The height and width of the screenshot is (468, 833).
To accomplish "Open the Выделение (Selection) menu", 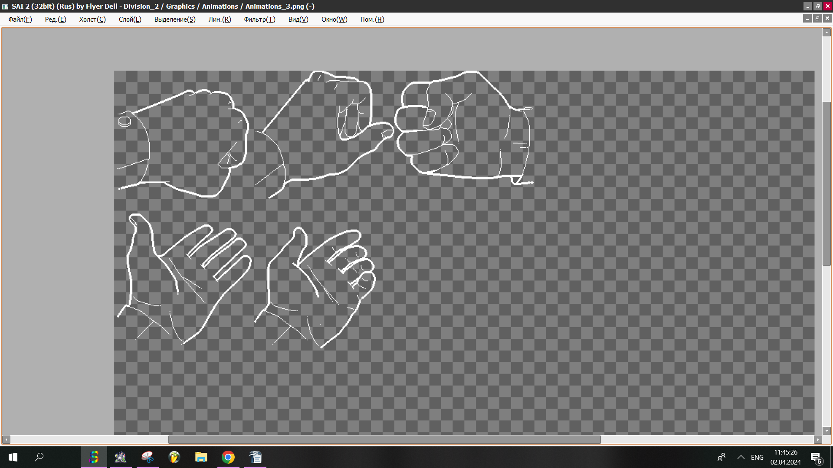I will (x=175, y=19).
